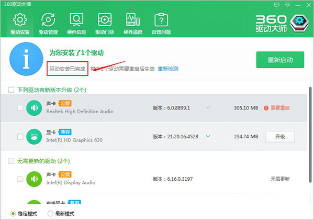Click the Realtek sound card speaker icon
The image size is (314, 220).
[x=34, y=108]
